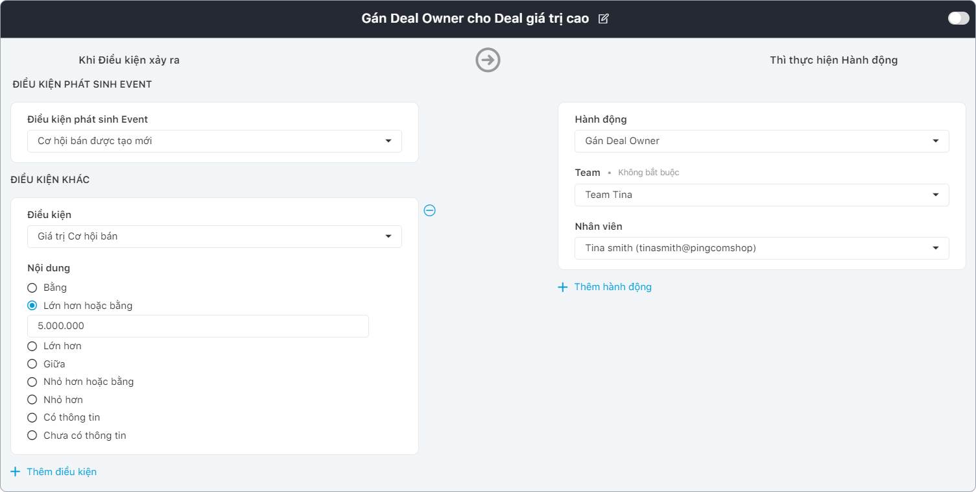Click the circled right arrow icon

[488, 60]
